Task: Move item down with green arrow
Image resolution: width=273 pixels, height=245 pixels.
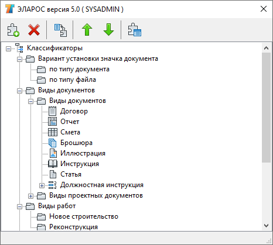Action: tap(108, 30)
